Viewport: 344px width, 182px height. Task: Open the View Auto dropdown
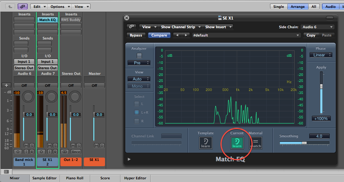(139, 79)
